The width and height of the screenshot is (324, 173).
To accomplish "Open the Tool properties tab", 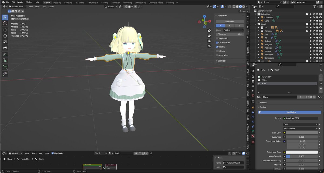I will pyautogui.click(x=253, y=70).
